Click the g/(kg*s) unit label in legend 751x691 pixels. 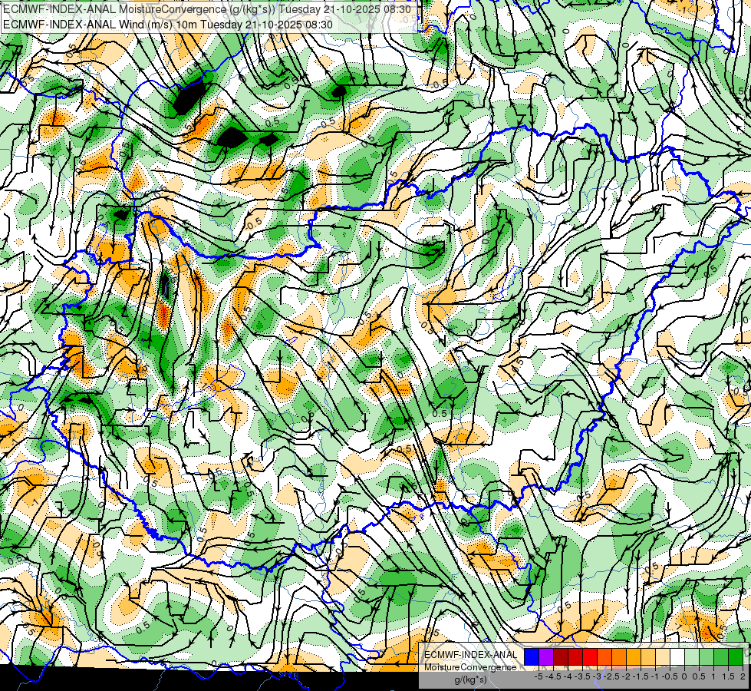click(x=470, y=679)
